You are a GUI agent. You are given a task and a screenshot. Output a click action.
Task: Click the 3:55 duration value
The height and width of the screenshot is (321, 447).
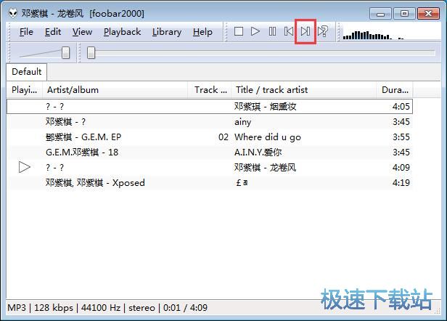pyautogui.click(x=401, y=137)
